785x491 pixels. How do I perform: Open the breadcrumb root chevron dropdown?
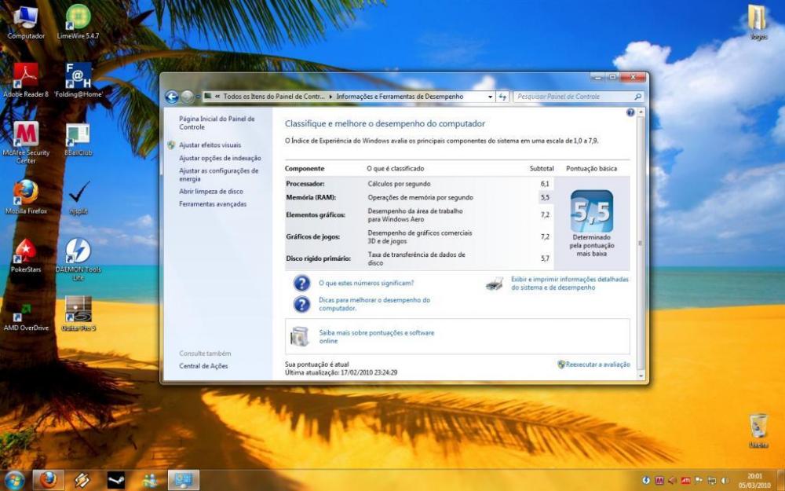pos(217,97)
